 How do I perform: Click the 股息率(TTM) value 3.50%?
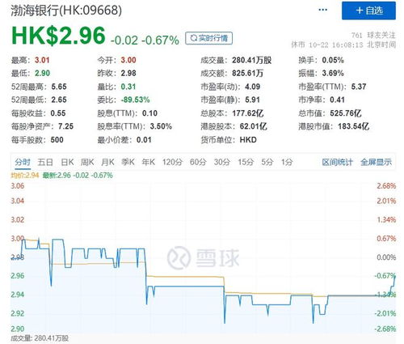tap(161, 126)
